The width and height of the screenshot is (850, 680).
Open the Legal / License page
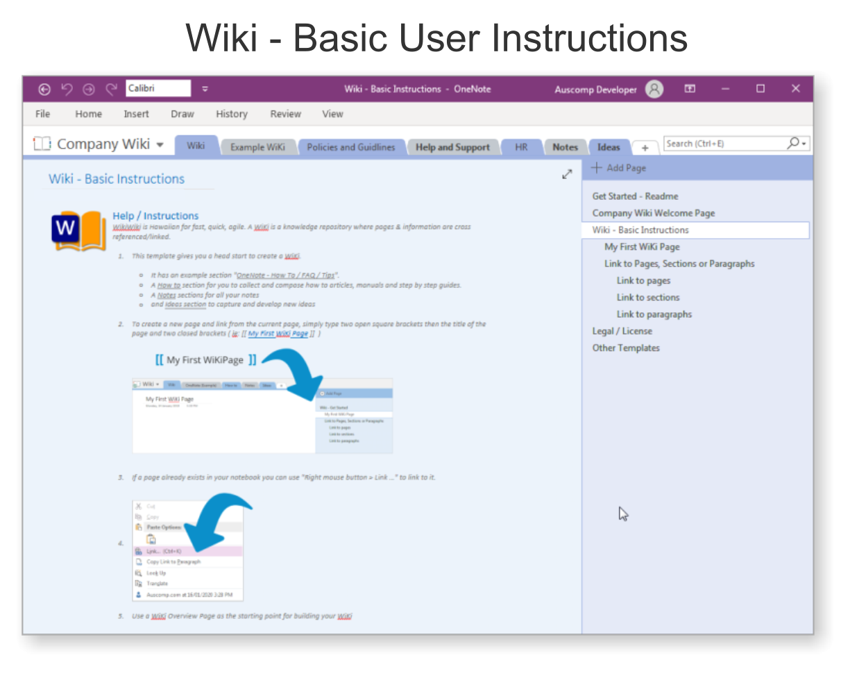pos(622,331)
